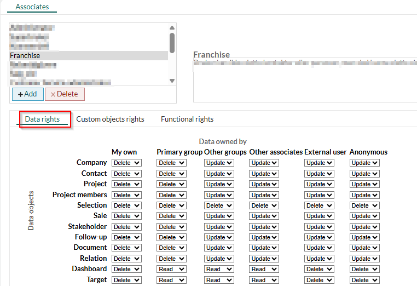This screenshot has height=286, width=417.
Task: Open Company My own rights dropdown
Action: click(126, 163)
